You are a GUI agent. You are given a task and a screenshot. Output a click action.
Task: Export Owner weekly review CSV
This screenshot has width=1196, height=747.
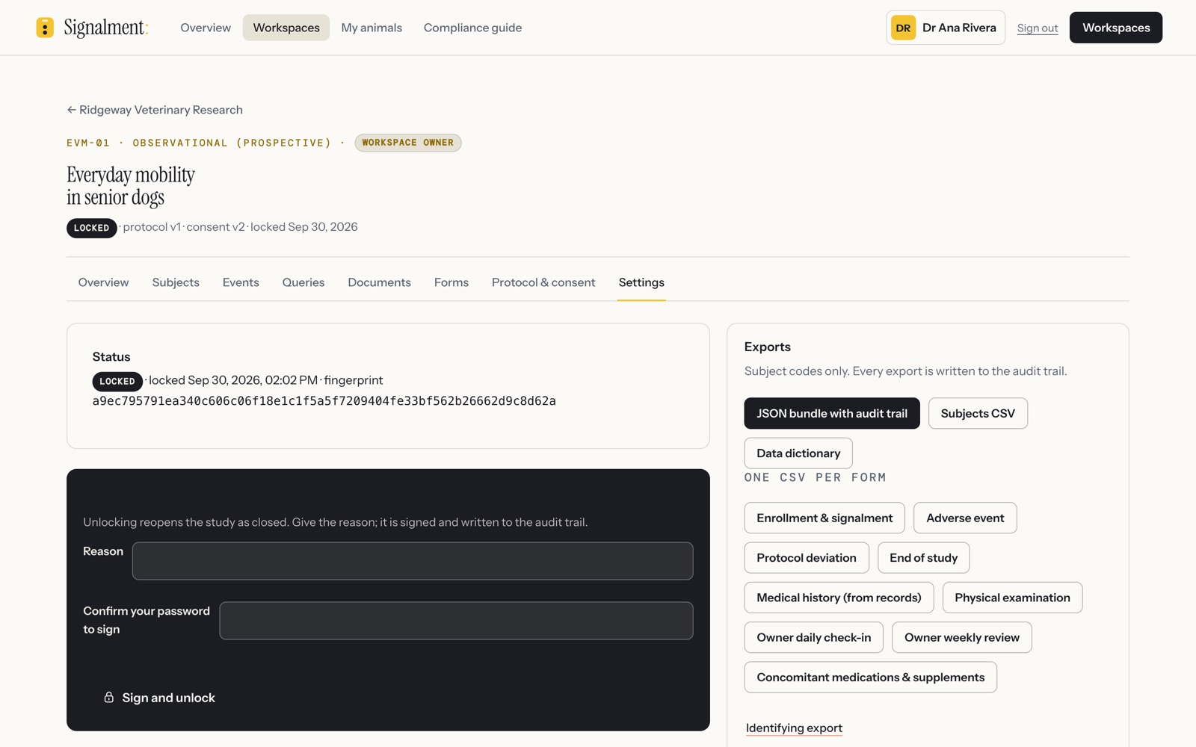(962, 637)
